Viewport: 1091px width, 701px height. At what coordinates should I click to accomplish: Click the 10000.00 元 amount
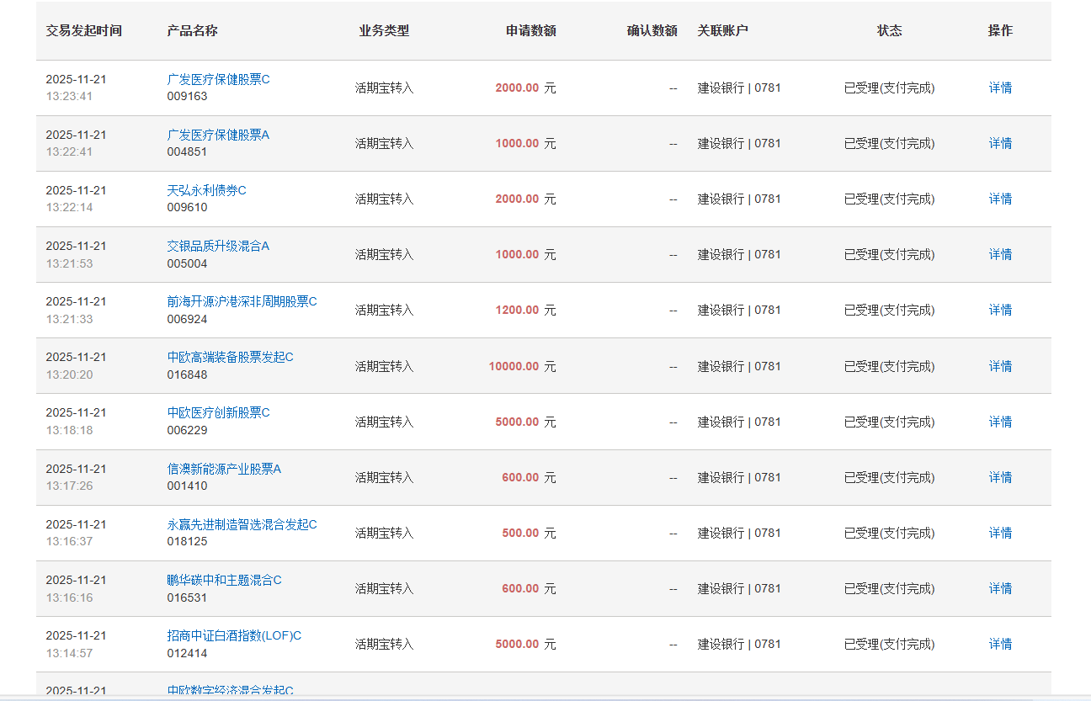pos(522,366)
